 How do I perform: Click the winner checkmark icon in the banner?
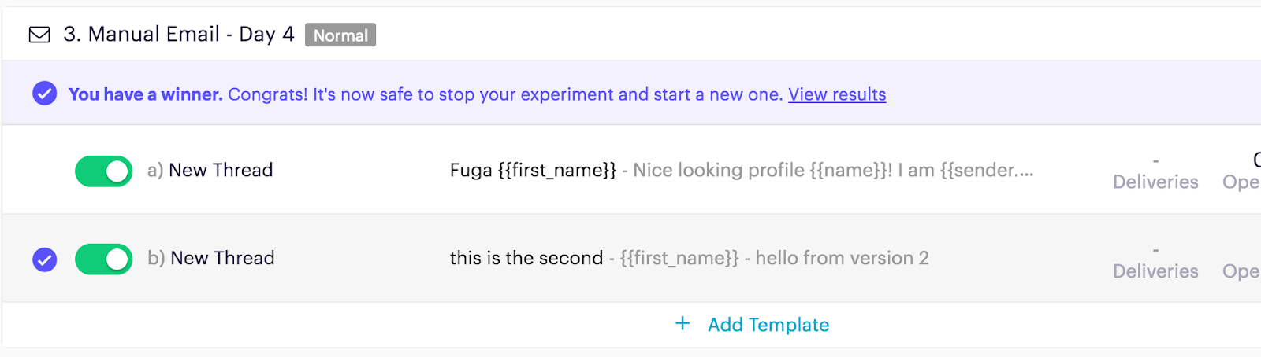45,94
